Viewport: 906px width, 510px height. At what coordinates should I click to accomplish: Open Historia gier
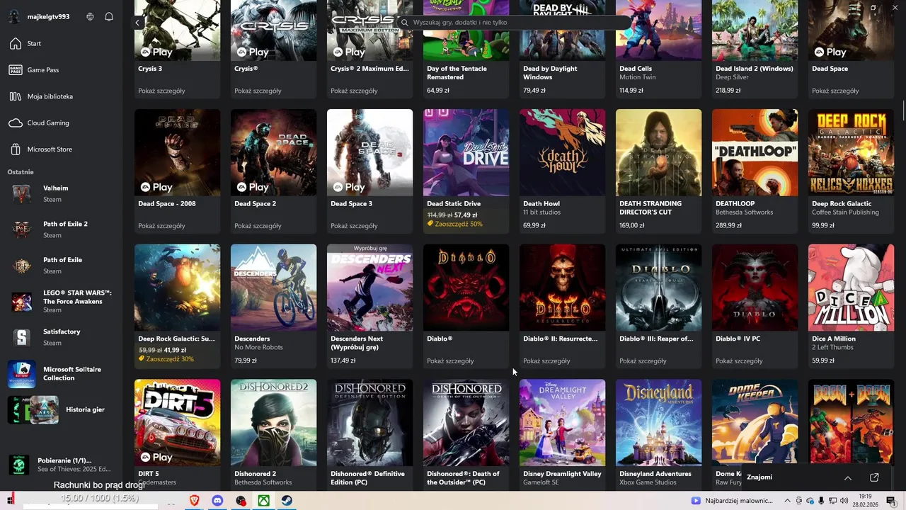[x=61, y=409]
